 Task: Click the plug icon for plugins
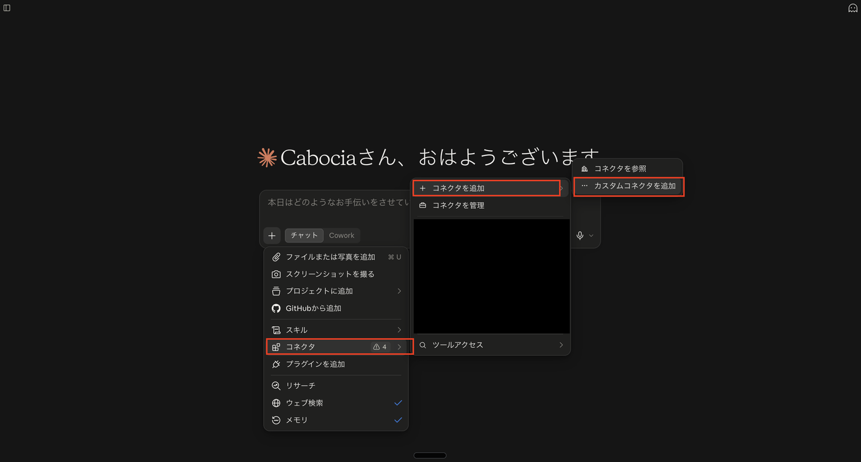click(276, 364)
